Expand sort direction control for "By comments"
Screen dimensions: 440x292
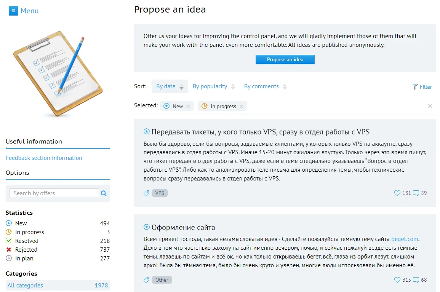(x=285, y=86)
